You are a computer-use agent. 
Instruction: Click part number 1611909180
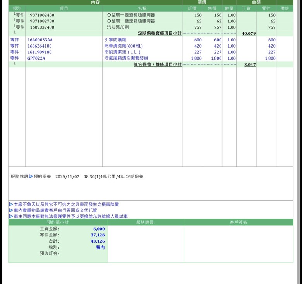pos(39,52)
